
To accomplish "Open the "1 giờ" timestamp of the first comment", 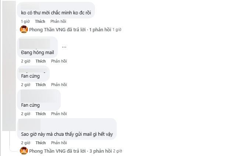I will (25, 21).
